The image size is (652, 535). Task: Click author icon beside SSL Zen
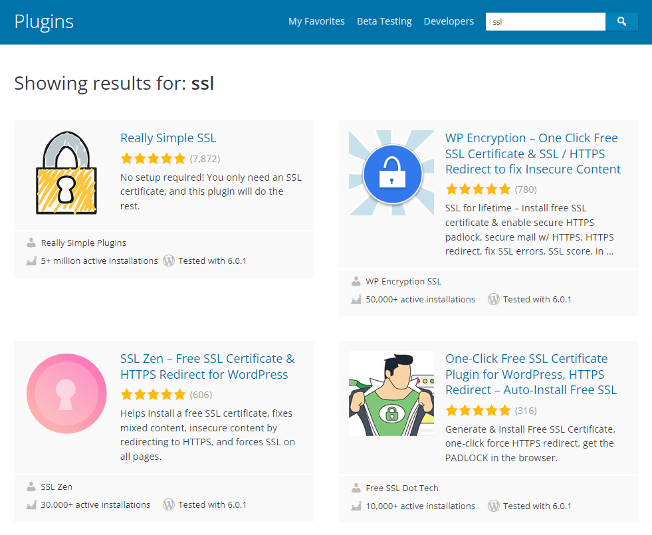31,486
